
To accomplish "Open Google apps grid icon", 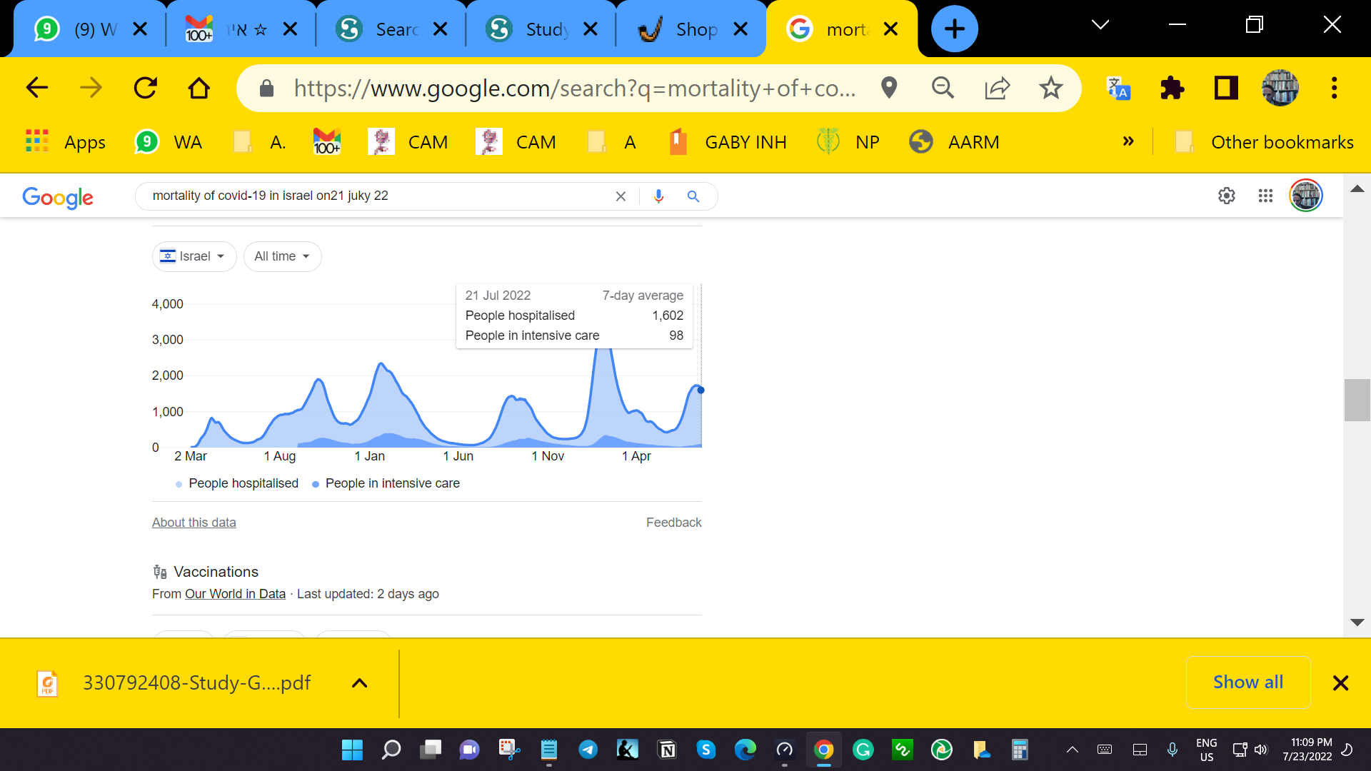I will click(1265, 196).
